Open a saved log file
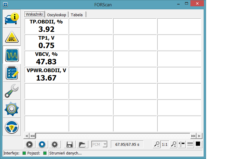Screen dimensions: 246x159 coord(82,144)
